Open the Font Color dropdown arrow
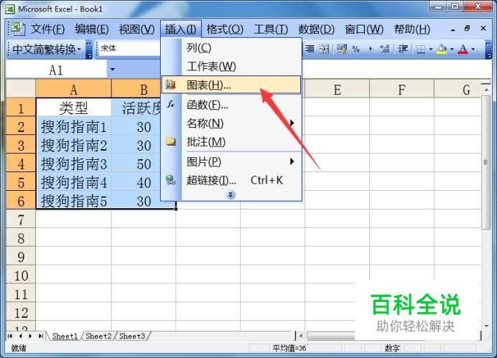The height and width of the screenshot is (358, 497). [473, 49]
